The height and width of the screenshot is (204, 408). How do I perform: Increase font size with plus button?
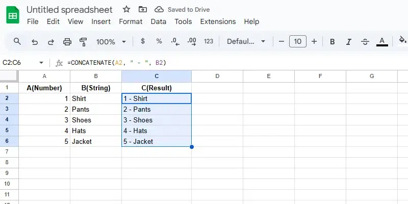(x=314, y=42)
